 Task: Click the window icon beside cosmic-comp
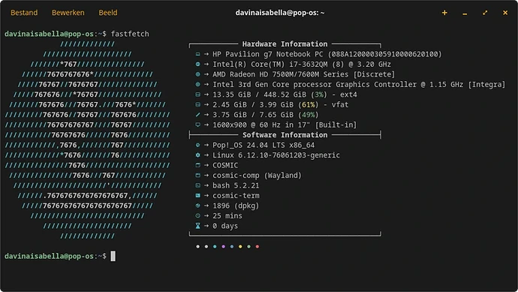point(197,176)
